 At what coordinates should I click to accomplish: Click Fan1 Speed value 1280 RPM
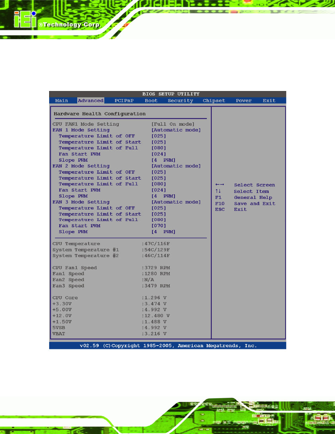click(156, 274)
